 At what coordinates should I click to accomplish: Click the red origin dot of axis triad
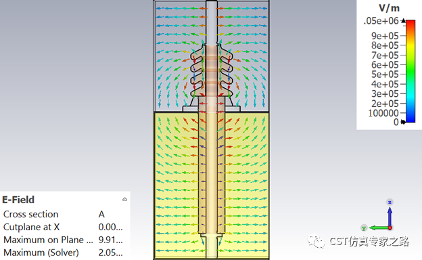click(390, 228)
